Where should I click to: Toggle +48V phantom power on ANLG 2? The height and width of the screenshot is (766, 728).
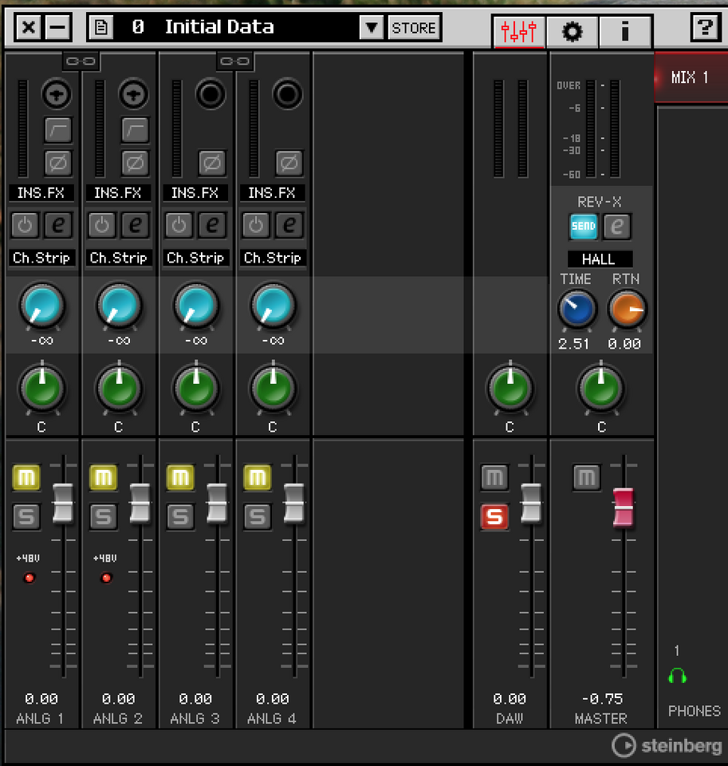106,578
